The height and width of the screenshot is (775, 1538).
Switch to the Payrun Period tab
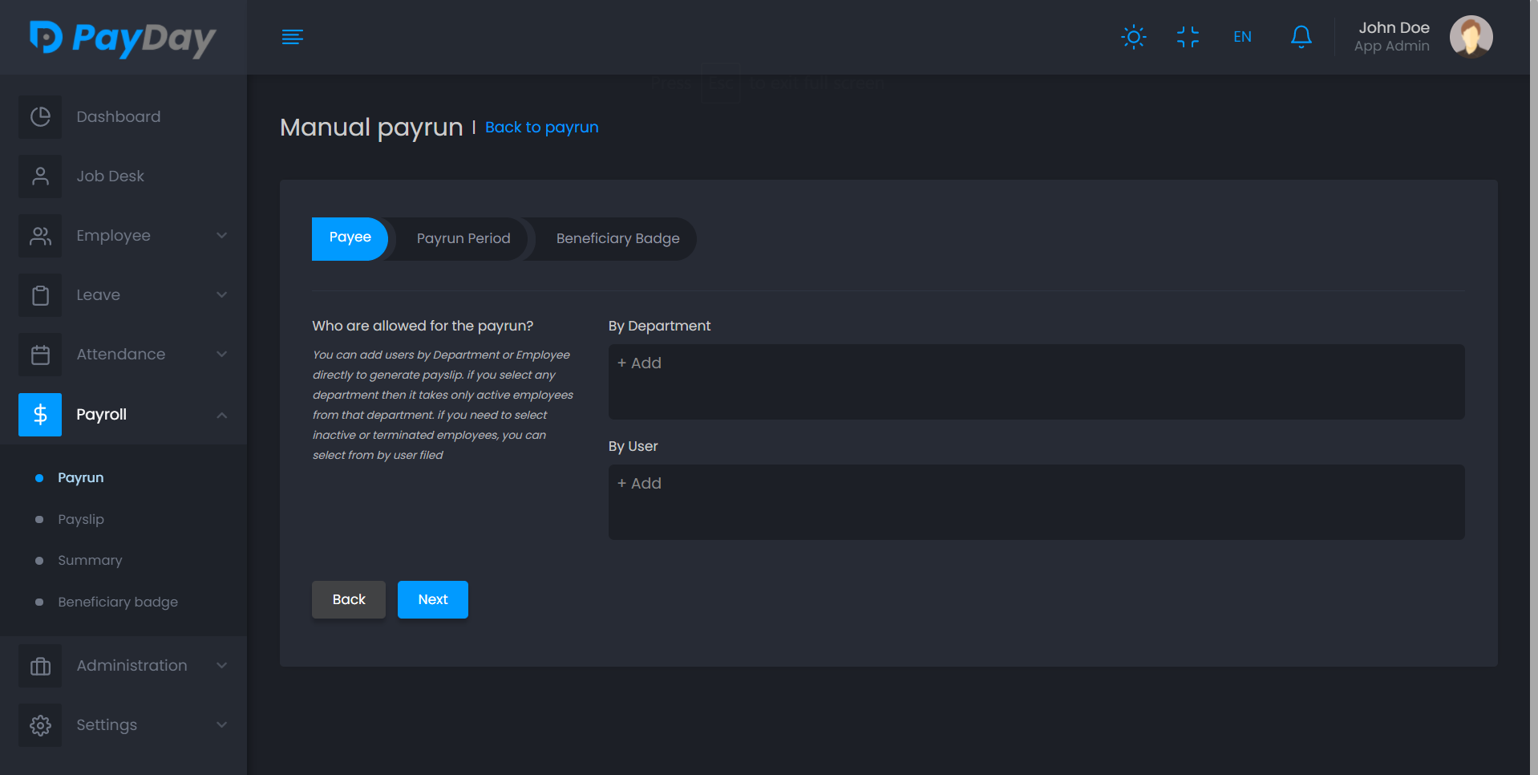[463, 239]
